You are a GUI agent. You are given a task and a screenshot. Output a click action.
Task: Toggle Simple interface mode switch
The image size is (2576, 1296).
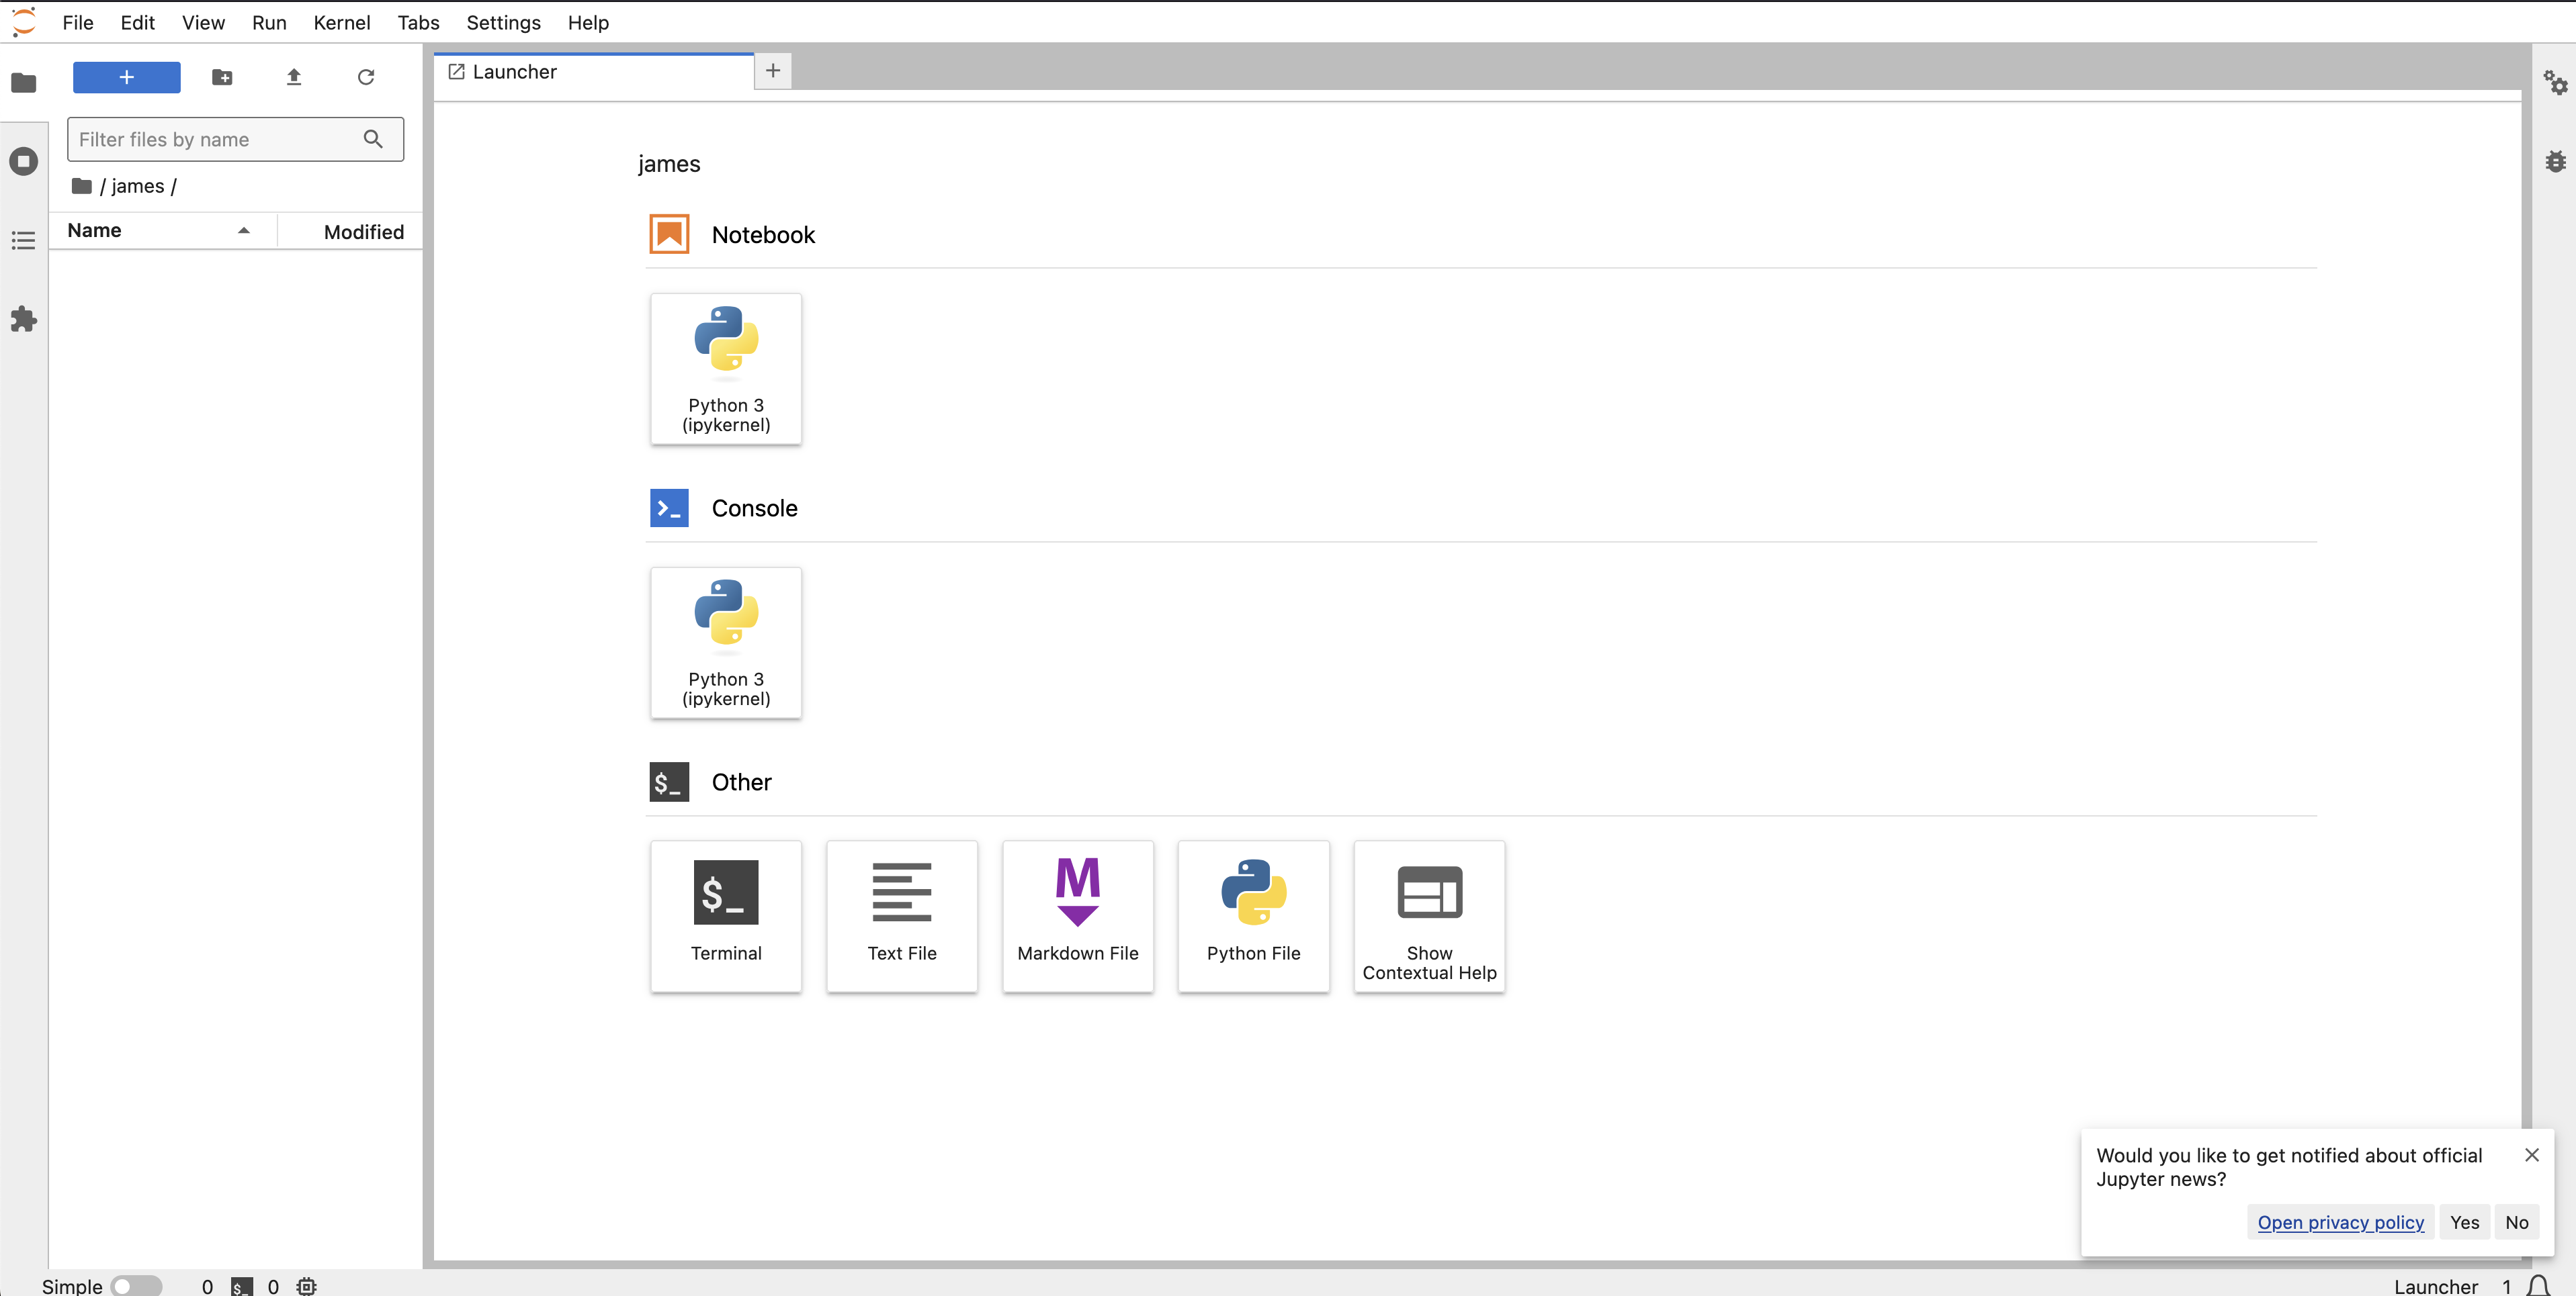point(136,1286)
